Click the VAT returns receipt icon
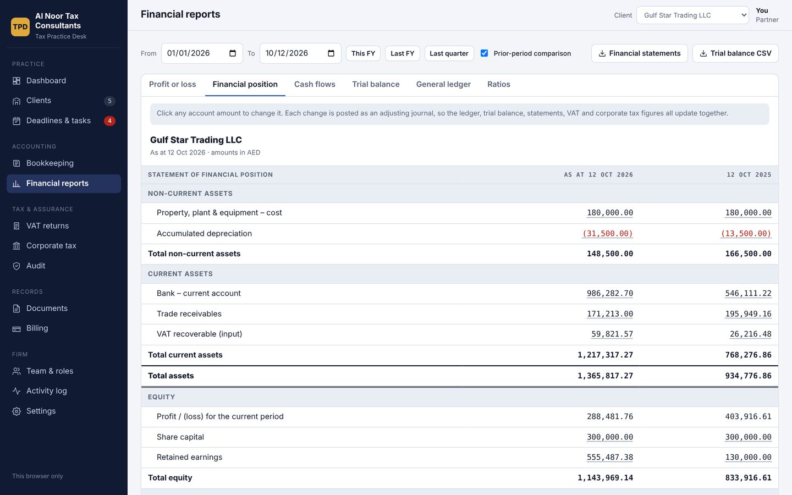 click(16, 226)
